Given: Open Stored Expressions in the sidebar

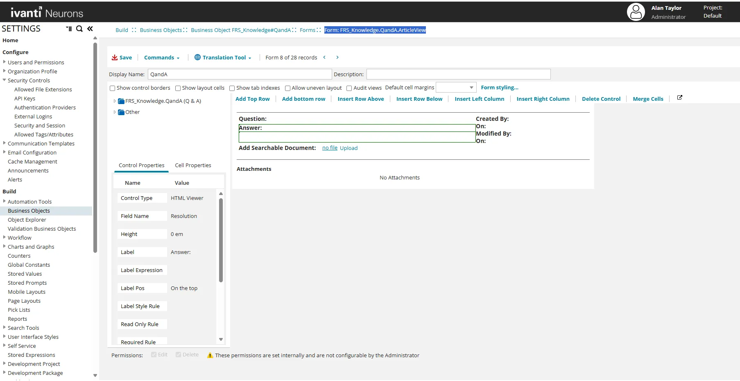Looking at the screenshot, I should pos(31,355).
